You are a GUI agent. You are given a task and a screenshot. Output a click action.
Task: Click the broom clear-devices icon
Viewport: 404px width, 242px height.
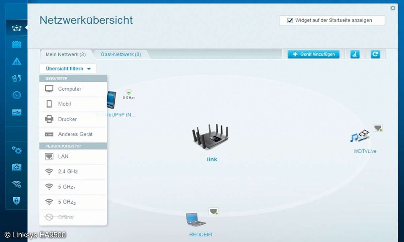[x=355, y=54]
